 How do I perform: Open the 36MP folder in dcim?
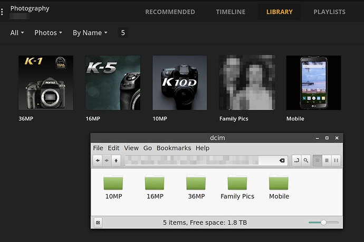[x=196, y=187]
